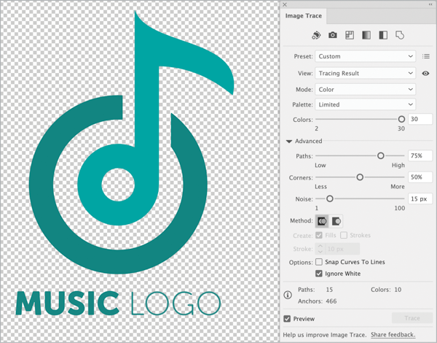Click the info icon near Paths count
The width and height of the screenshot is (437, 343).
(288, 295)
